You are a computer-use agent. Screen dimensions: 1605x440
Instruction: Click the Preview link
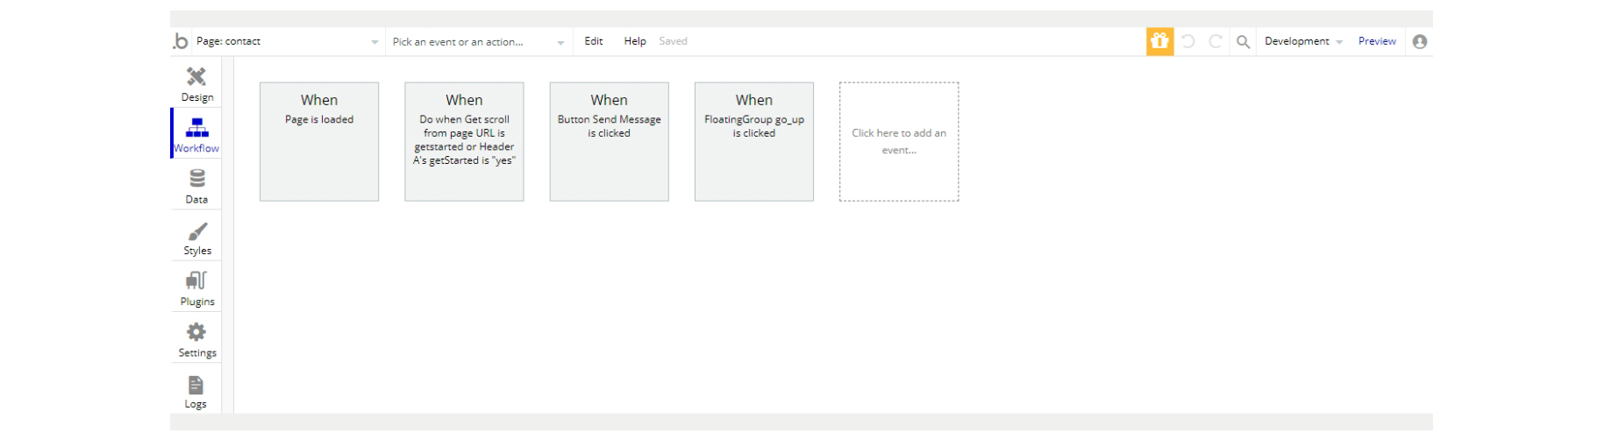pos(1377,41)
